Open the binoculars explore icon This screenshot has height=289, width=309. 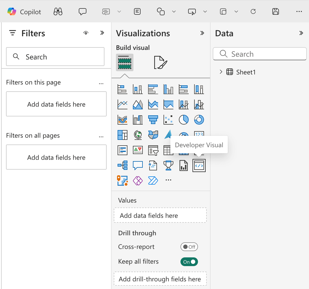58,11
